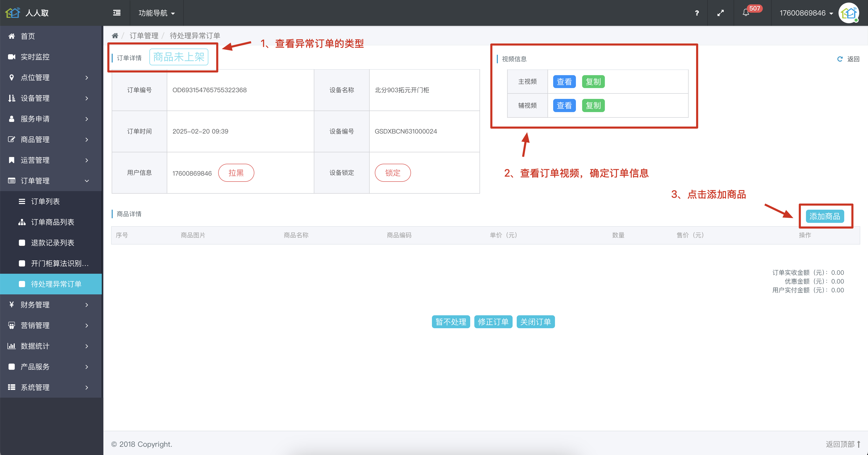868x455 pixels.
Task: Open 订单商品列表 menu item
Action: pos(51,222)
